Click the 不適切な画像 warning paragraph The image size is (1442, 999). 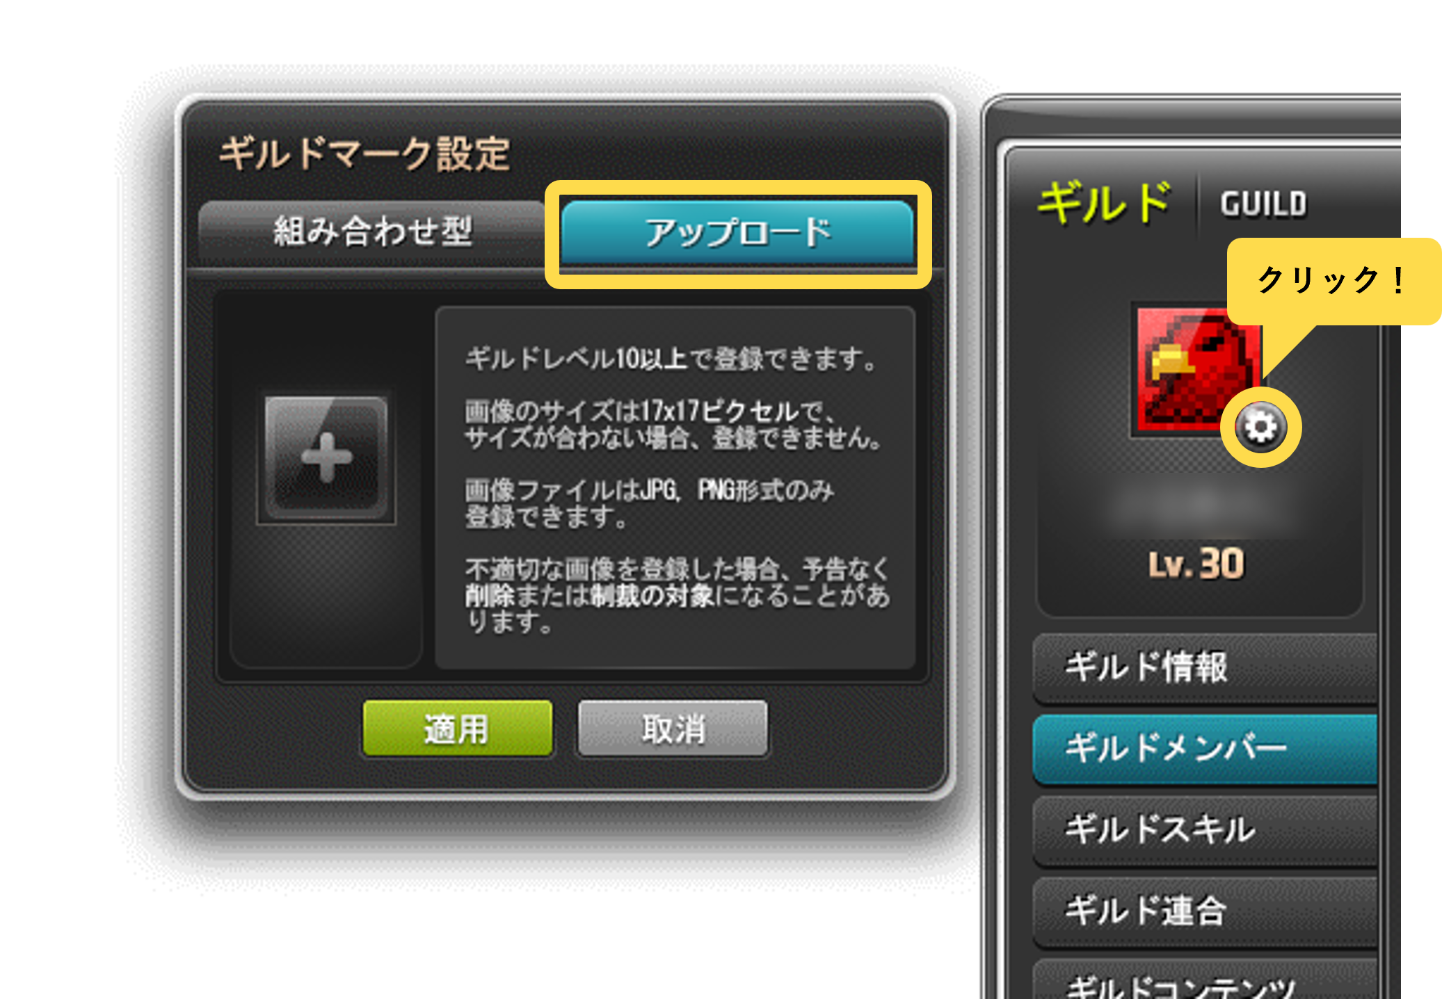pyautogui.click(x=678, y=595)
